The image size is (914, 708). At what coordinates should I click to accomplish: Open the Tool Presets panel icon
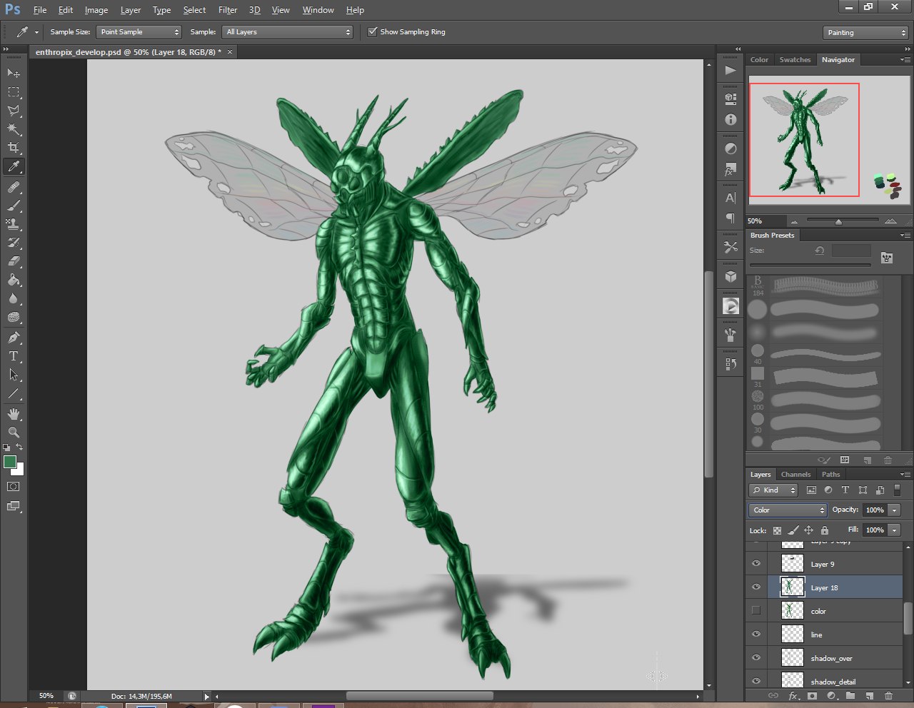[730, 247]
